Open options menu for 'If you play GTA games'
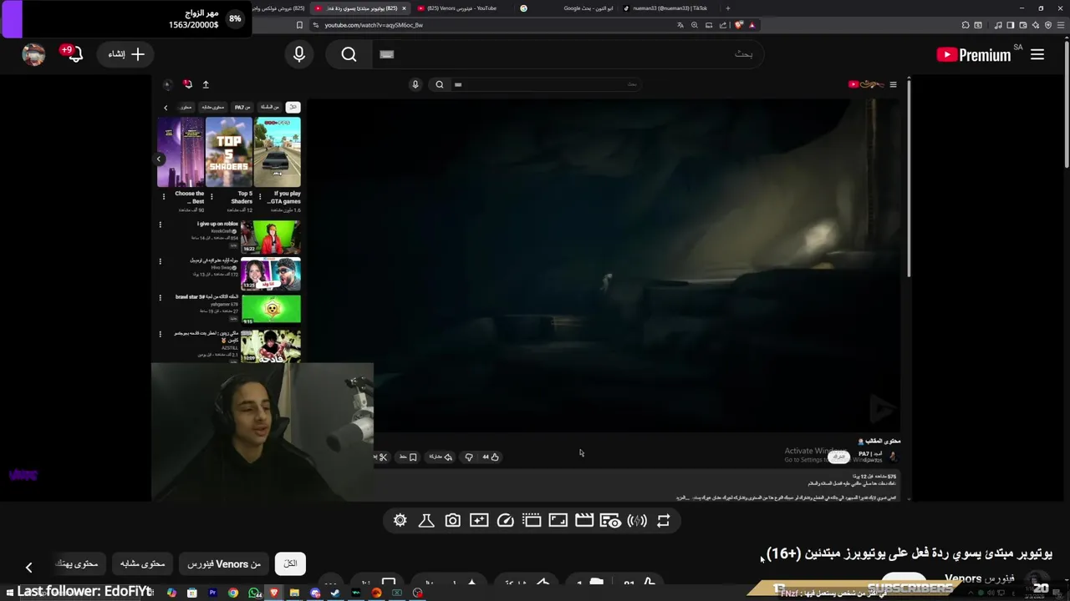 click(x=260, y=197)
